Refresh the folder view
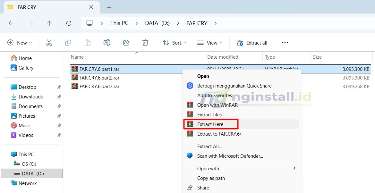 (x=69, y=23)
